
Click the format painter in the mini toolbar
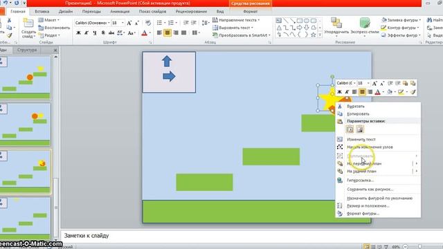tap(413, 92)
